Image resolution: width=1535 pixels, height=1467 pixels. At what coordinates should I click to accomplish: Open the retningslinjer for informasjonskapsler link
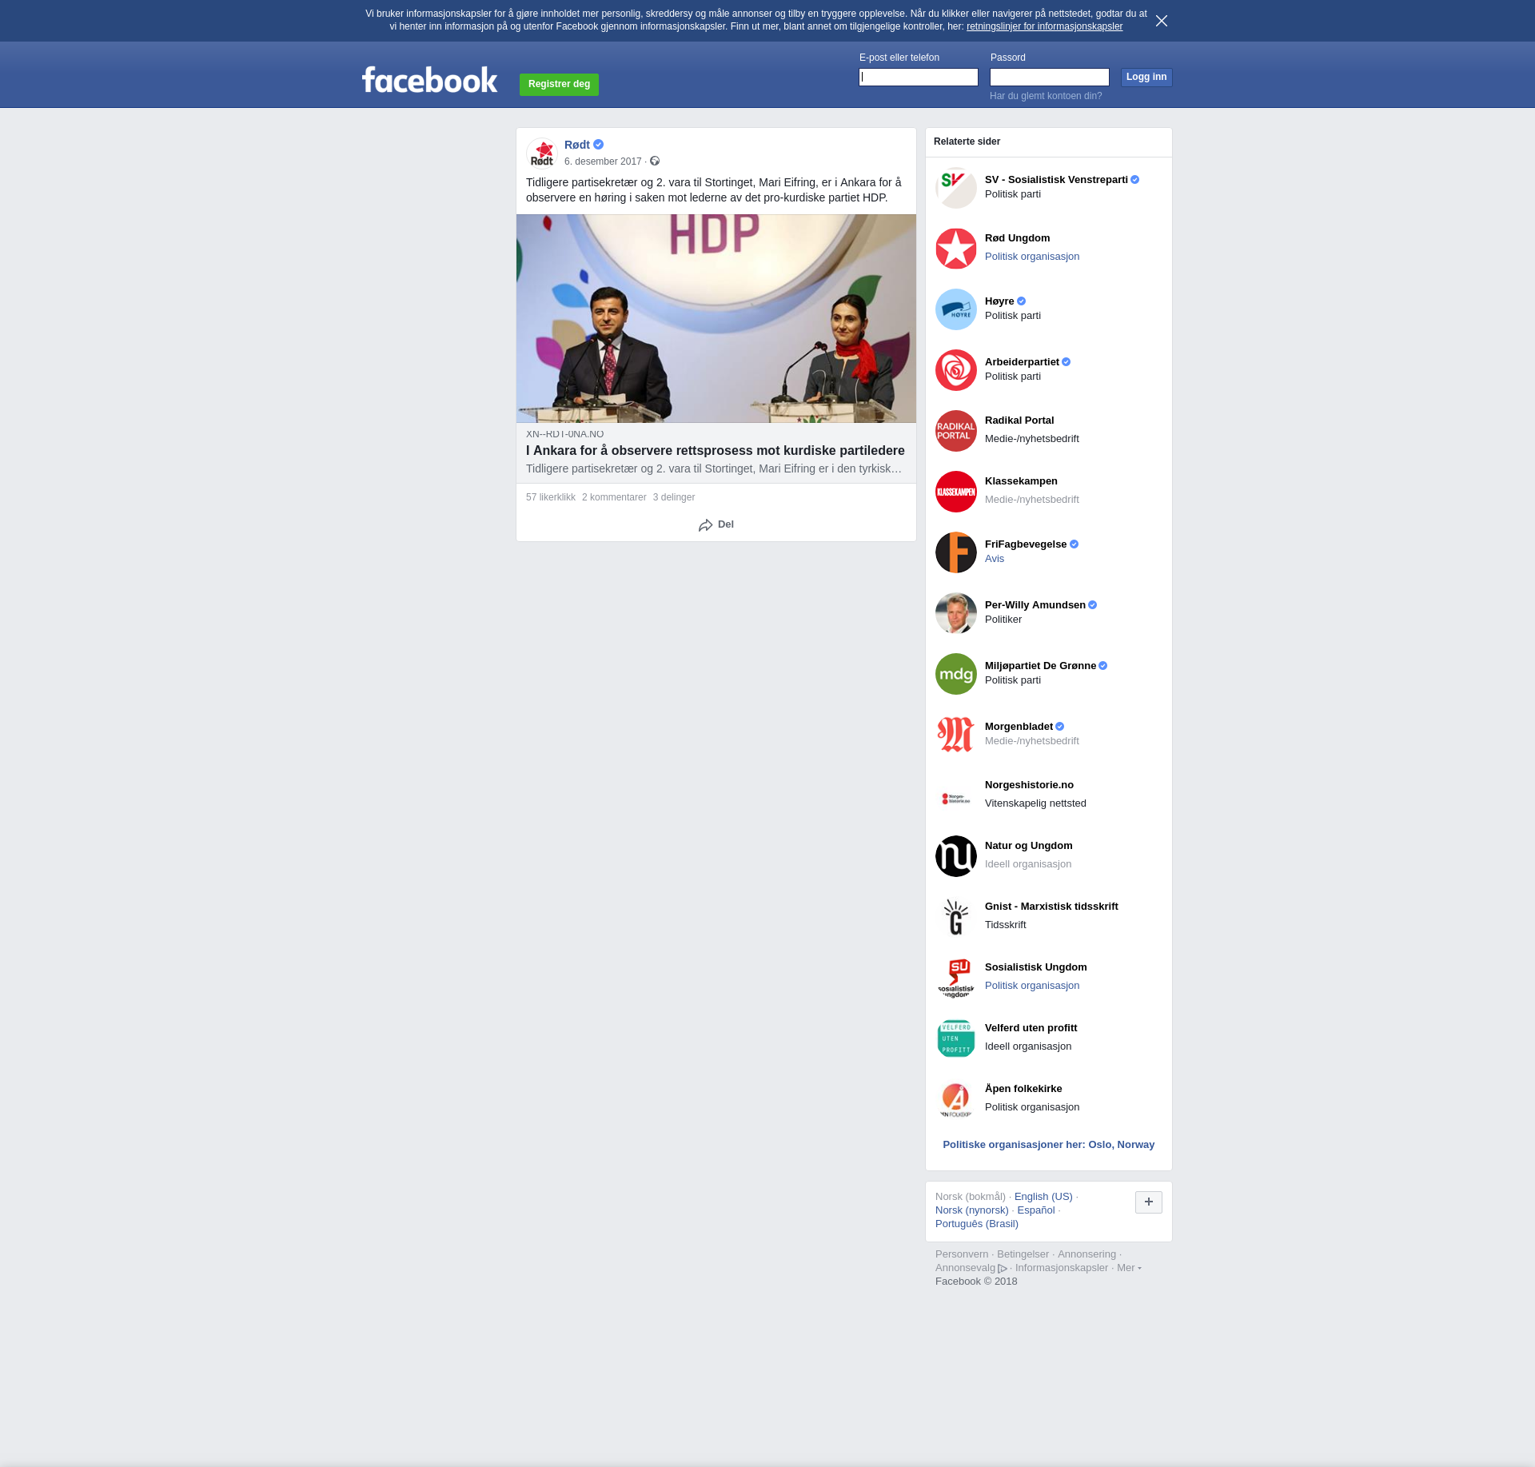[x=1044, y=26]
